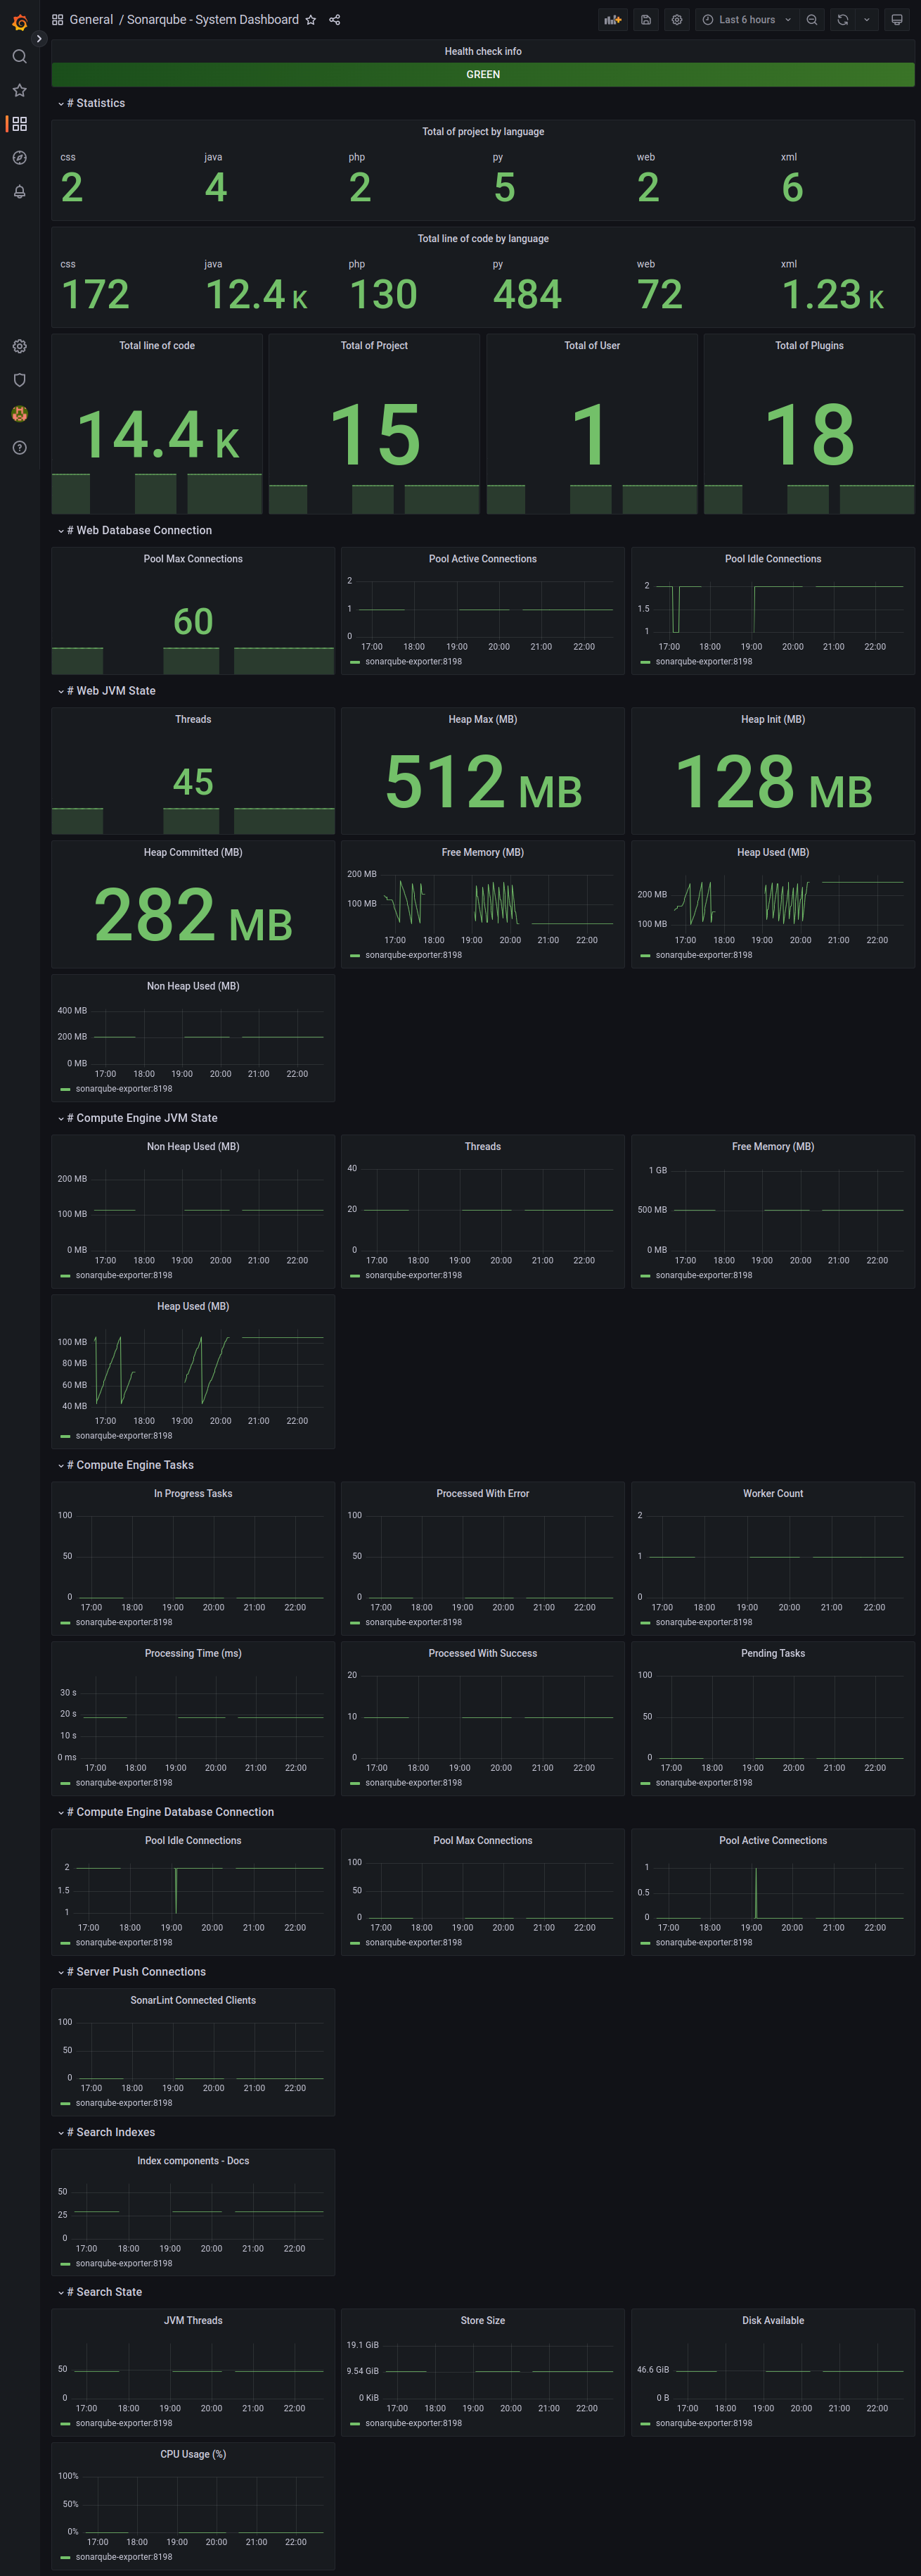The width and height of the screenshot is (921, 2576).
Task: Expand the sidebar navigation chevron
Action: click(x=39, y=39)
